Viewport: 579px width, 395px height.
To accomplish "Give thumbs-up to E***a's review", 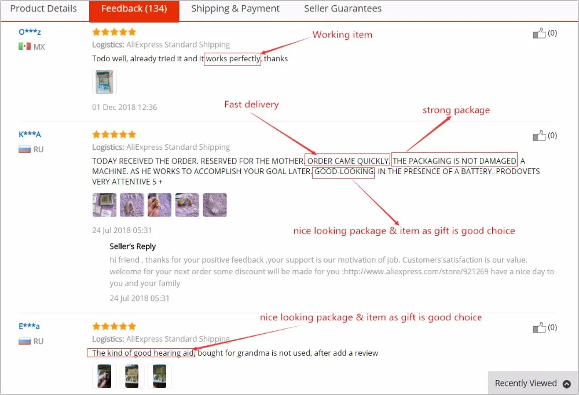I will click(x=539, y=327).
